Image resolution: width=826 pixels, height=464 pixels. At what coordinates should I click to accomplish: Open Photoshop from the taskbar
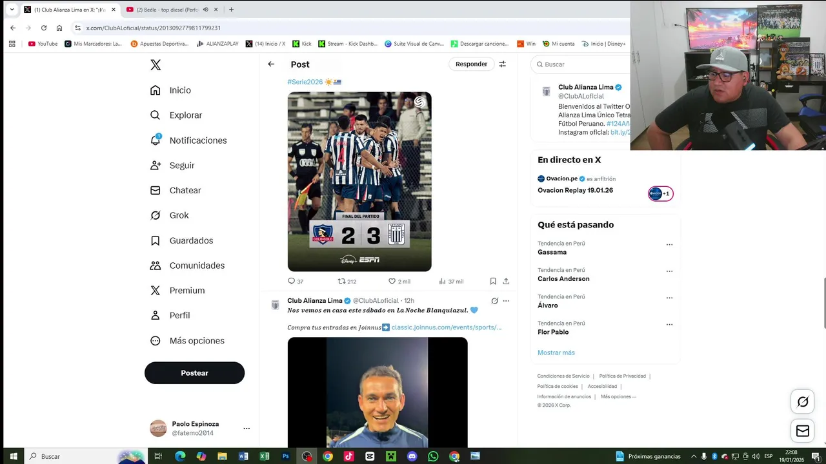click(x=285, y=456)
